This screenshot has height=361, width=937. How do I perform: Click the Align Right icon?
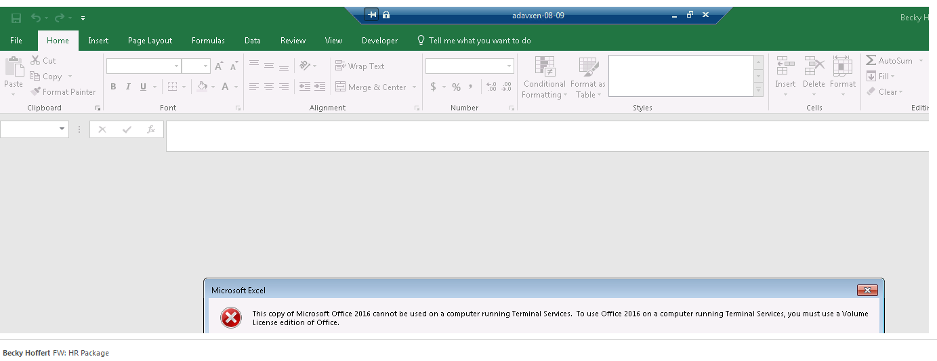coord(284,87)
